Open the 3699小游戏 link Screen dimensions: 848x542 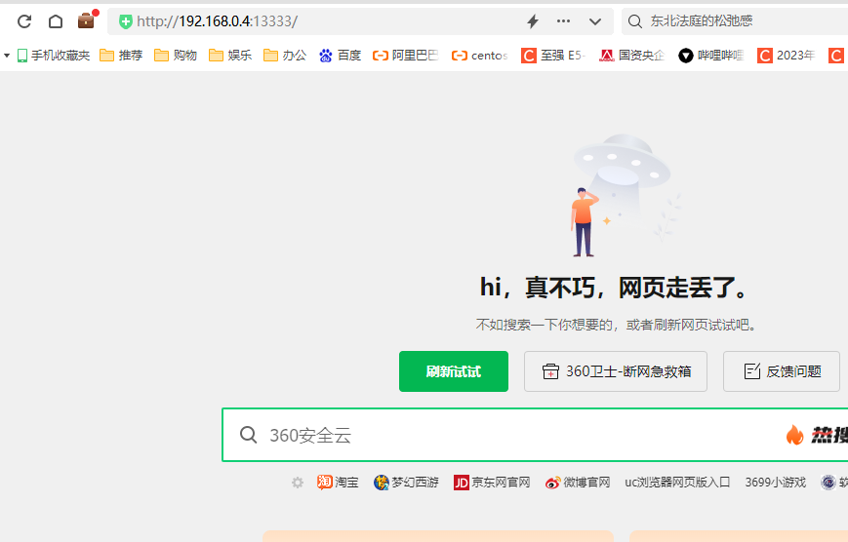(x=776, y=482)
